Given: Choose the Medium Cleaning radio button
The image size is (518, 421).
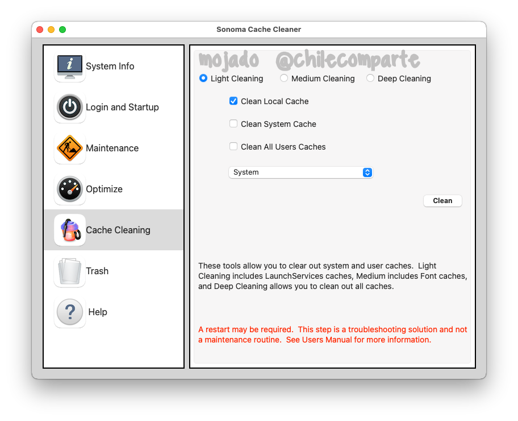Looking at the screenshot, I should coord(284,78).
